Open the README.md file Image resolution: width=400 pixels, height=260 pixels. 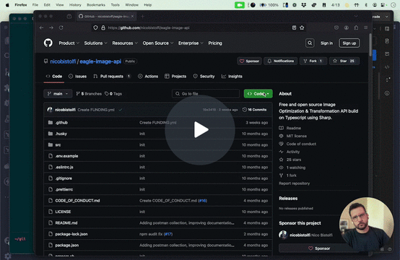pyautogui.click(x=66, y=223)
